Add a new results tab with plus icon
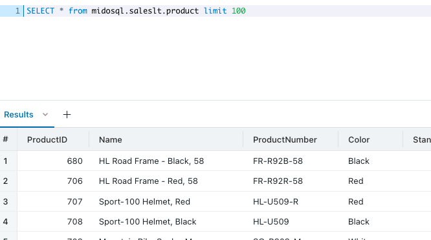Image resolution: width=431 pixels, height=240 pixels. tap(67, 115)
